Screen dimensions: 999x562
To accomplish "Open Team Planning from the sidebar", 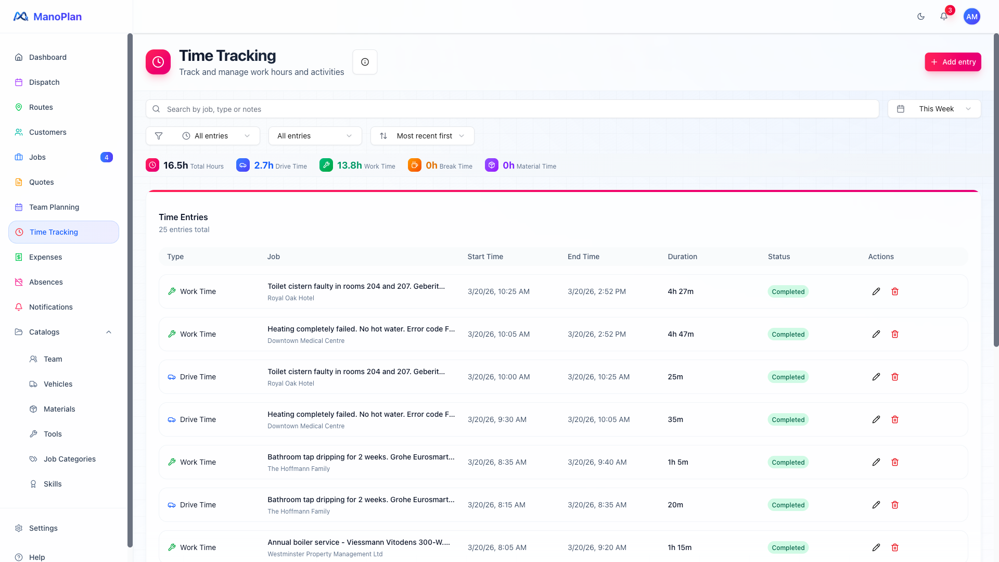I will coord(54,207).
